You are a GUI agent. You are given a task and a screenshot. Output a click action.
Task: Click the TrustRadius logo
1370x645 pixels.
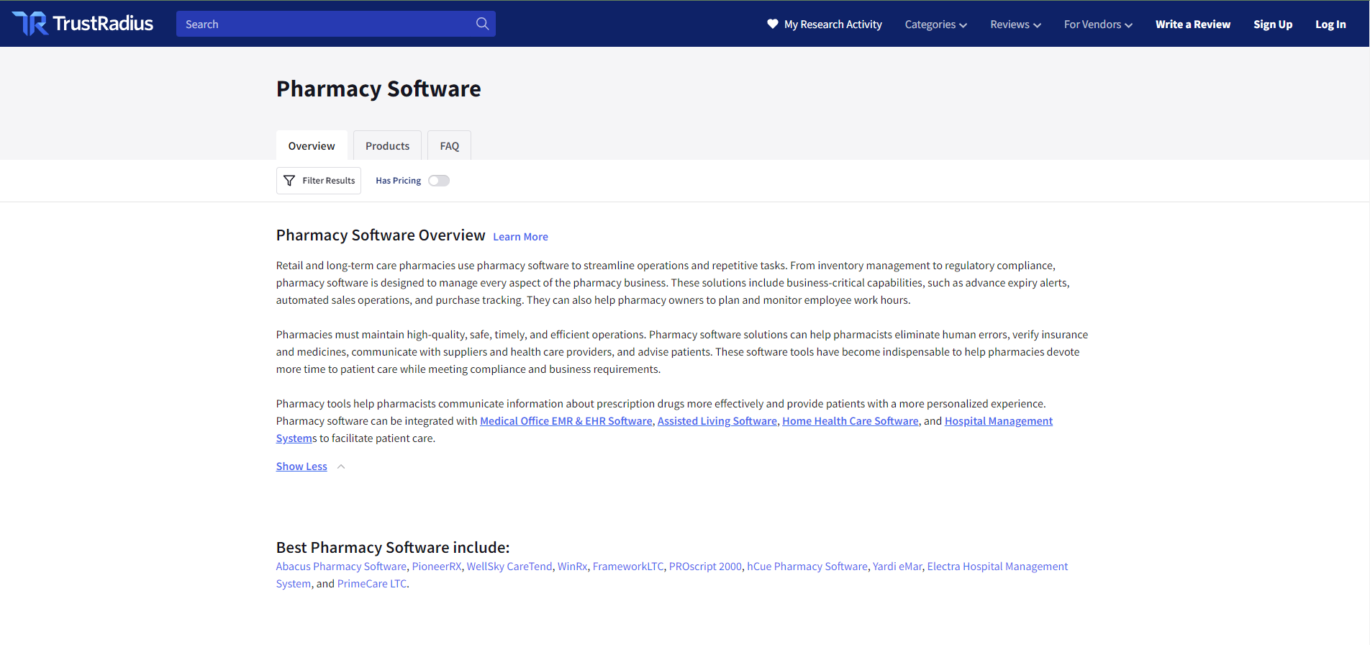click(83, 24)
